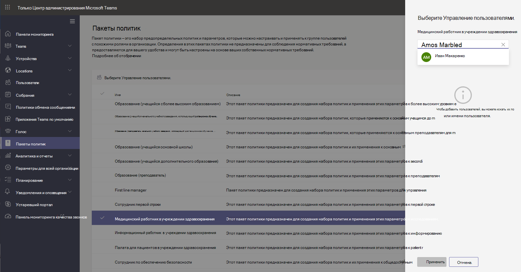Viewport: 521px width, 272px height.
Task: Expand the Голос menu chevron
Action: 70,131
